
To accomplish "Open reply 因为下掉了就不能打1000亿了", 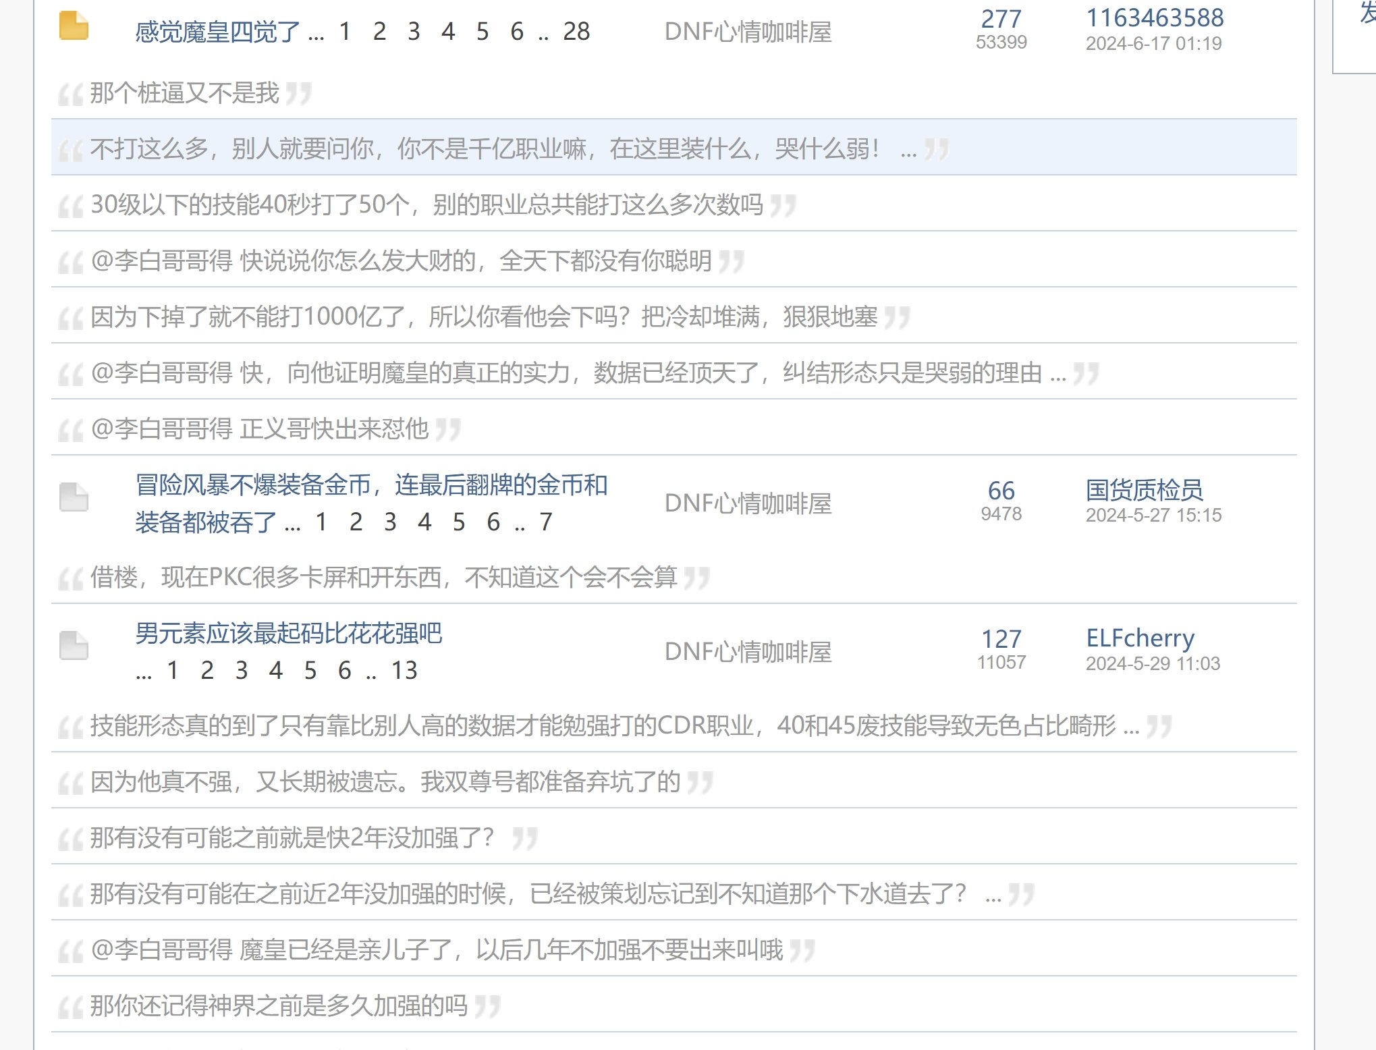I will 484,316.
